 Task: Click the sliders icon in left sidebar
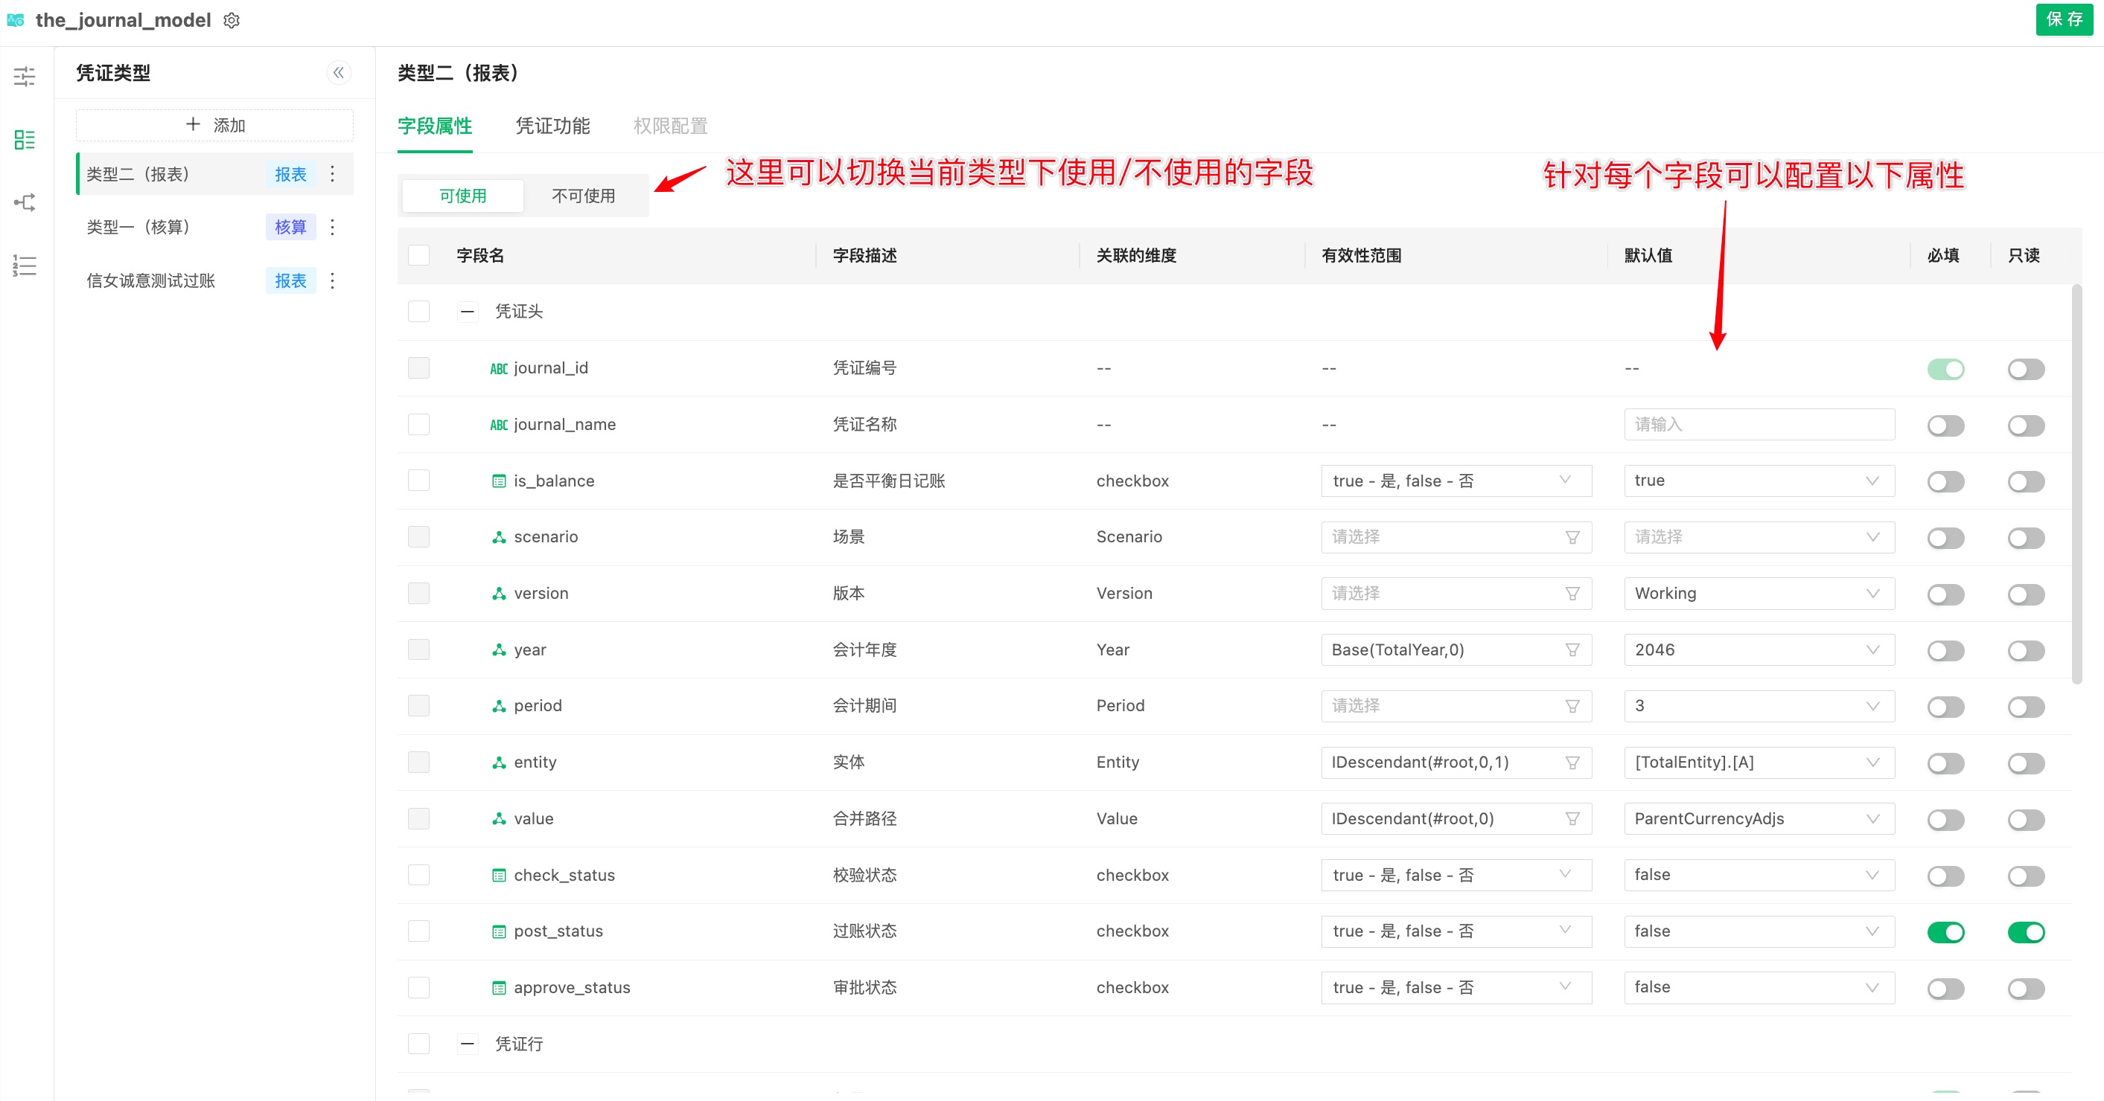(25, 77)
